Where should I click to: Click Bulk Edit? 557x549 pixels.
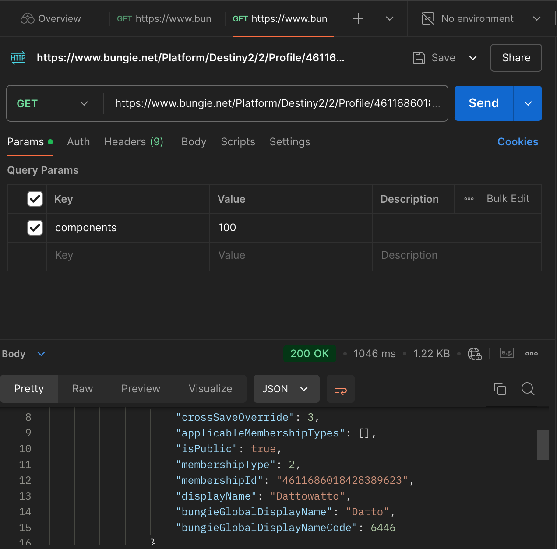(x=508, y=199)
